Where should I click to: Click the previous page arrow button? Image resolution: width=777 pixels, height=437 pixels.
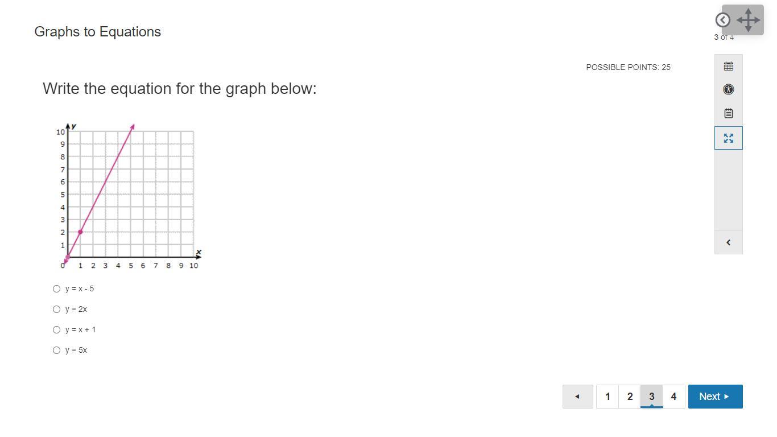pos(577,397)
